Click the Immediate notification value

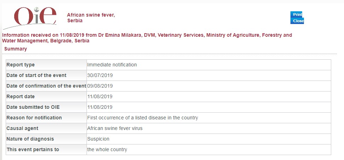[x=112, y=65]
